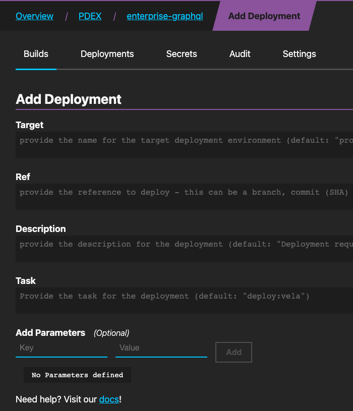The height and width of the screenshot is (411, 353).
Task: Focus the Description text field
Action: coord(184,249)
